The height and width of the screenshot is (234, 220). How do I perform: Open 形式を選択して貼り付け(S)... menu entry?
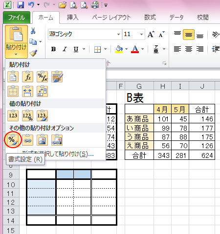(58, 154)
